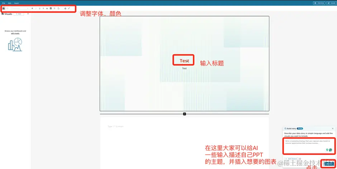Follow the 'add visuals' link
337x169 pixels.
point(15,34)
